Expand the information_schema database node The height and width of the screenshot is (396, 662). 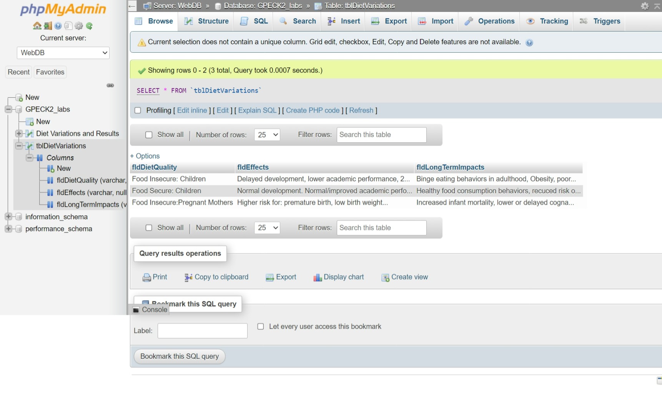click(x=8, y=217)
